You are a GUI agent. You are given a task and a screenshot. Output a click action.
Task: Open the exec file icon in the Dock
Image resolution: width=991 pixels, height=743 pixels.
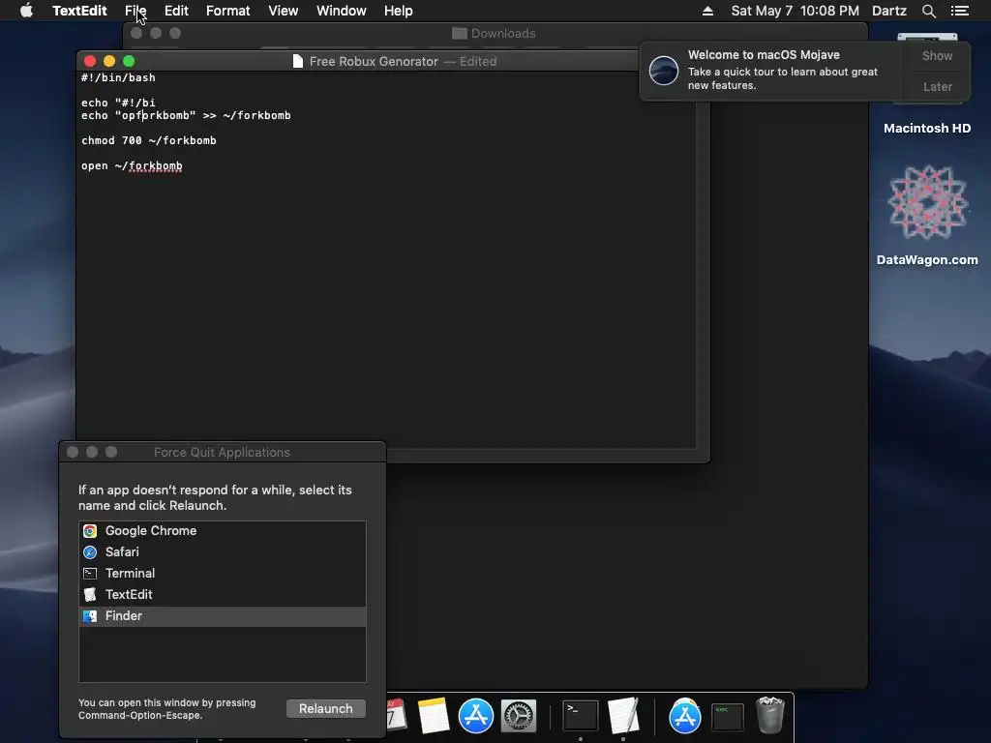coord(728,717)
